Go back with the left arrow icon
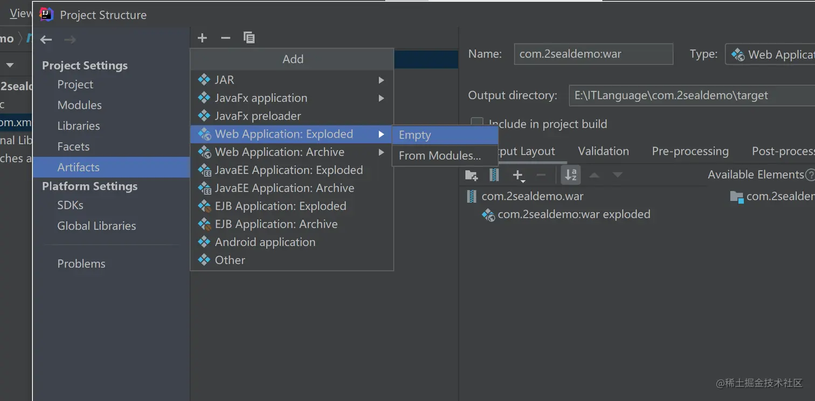 click(x=46, y=39)
